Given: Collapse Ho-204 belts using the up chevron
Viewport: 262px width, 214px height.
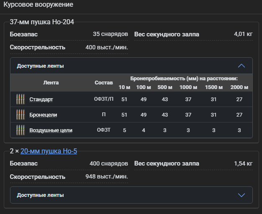Looking at the screenshot, I should pos(241,66).
